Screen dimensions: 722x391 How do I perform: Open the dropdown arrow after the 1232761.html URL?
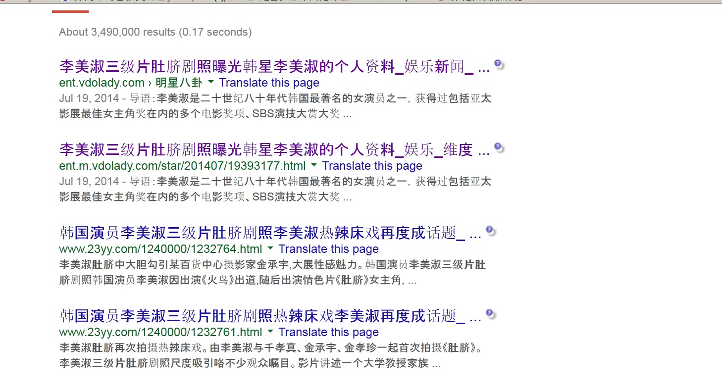pyautogui.click(x=270, y=332)
